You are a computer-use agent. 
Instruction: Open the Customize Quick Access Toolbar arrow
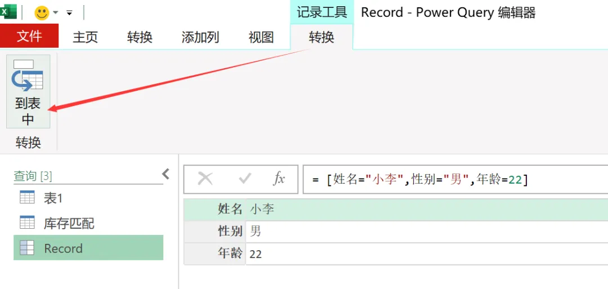[x=69, y=13]
